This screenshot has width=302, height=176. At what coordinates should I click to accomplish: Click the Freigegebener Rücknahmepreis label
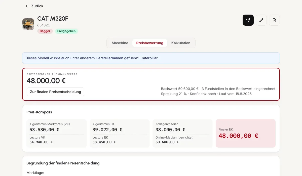(52, 74)
